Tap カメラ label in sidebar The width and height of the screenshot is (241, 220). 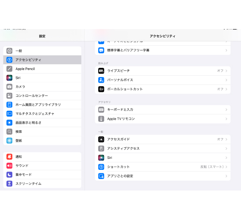[x=20, y=87]
